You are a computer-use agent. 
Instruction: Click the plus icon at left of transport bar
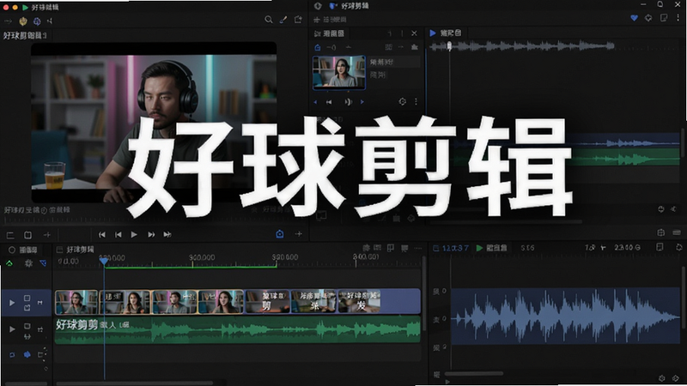point(47,235)
